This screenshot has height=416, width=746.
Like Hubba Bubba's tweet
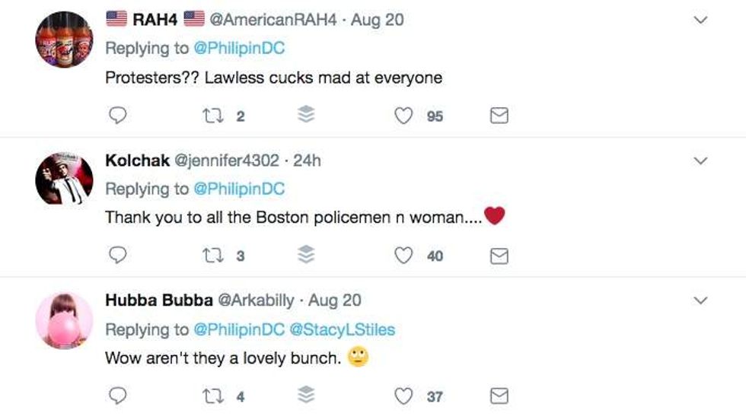pyautogui.click(x=403, y=396)
